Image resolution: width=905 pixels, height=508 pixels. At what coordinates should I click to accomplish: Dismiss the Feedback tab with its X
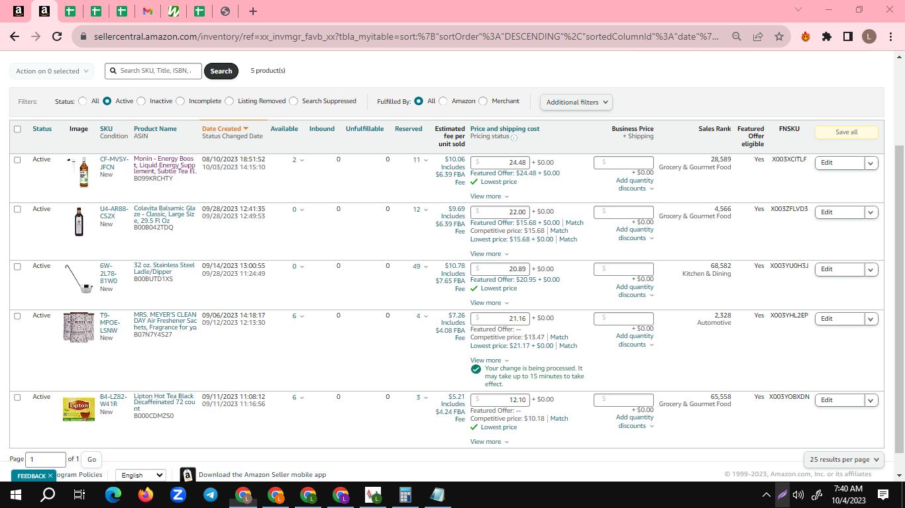pyautogui.click(x=50, y=476)
